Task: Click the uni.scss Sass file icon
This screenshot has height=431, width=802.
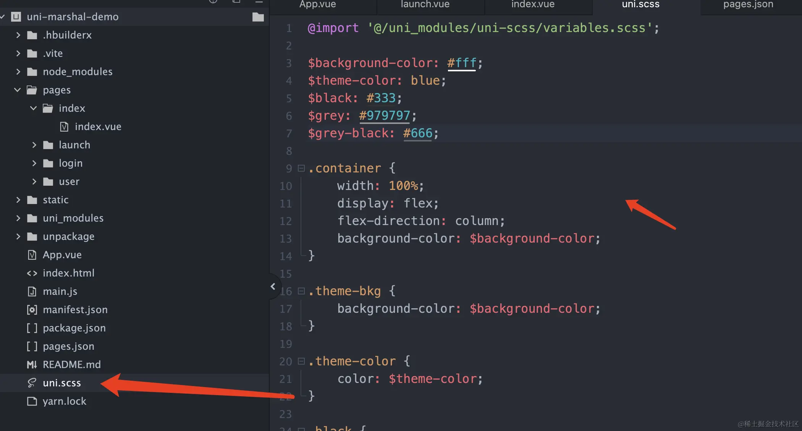Action: pos(32,383)
